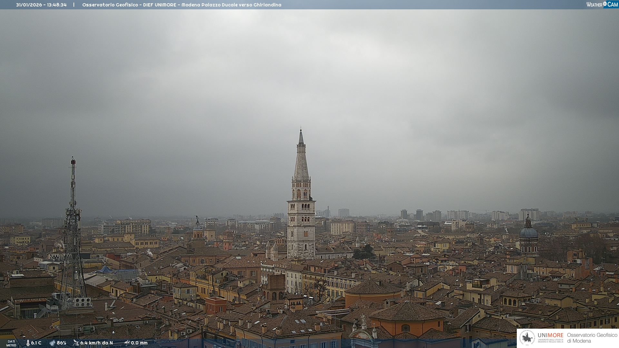Click the 0.0 mm rainfall value
Viewport: 619px width, 348px height.
pyautogui.click(x=139, y=343)
